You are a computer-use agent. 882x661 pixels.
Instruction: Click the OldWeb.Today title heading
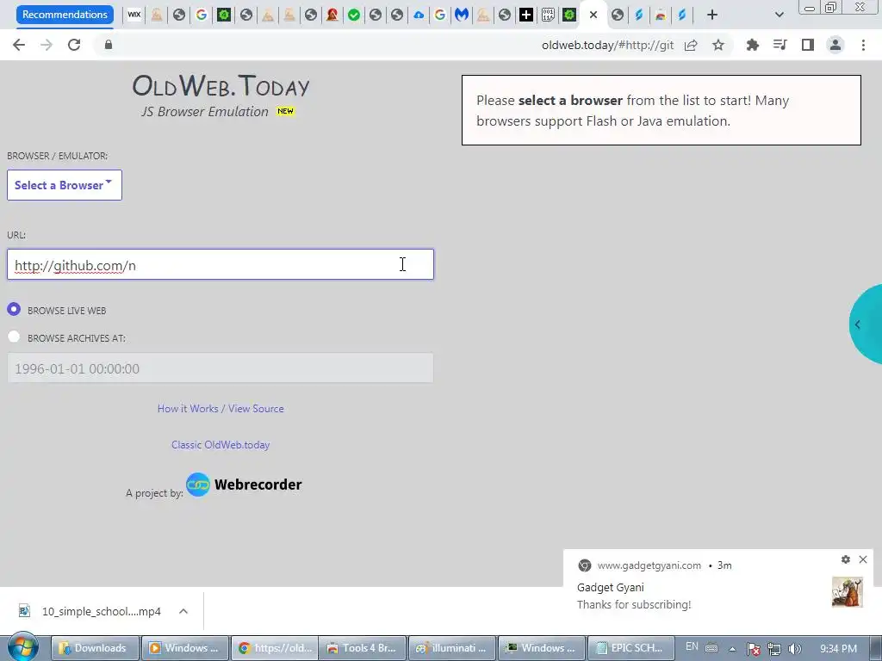(x=220, y=86)
